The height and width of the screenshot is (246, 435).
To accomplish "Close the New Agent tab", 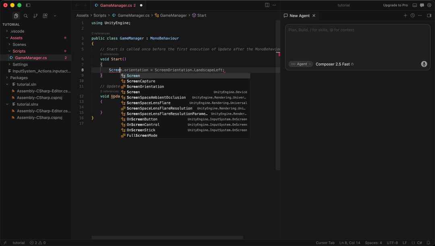I will (314, 16).
